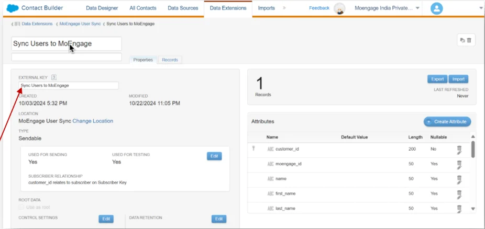Open the Data Sources tab

183,8
